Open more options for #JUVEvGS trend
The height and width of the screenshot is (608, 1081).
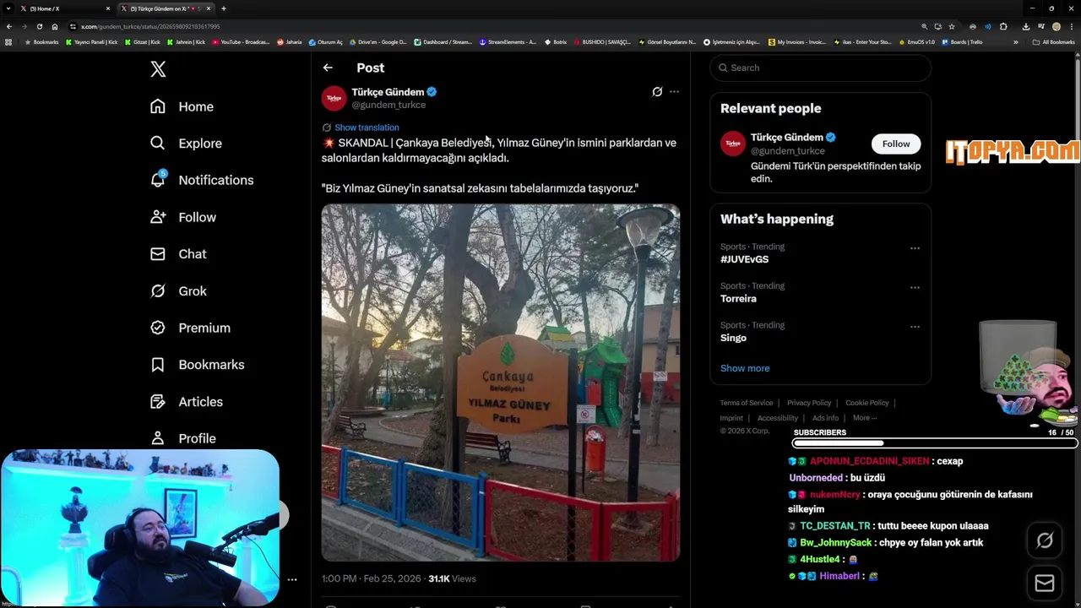(x=915, y=248)
